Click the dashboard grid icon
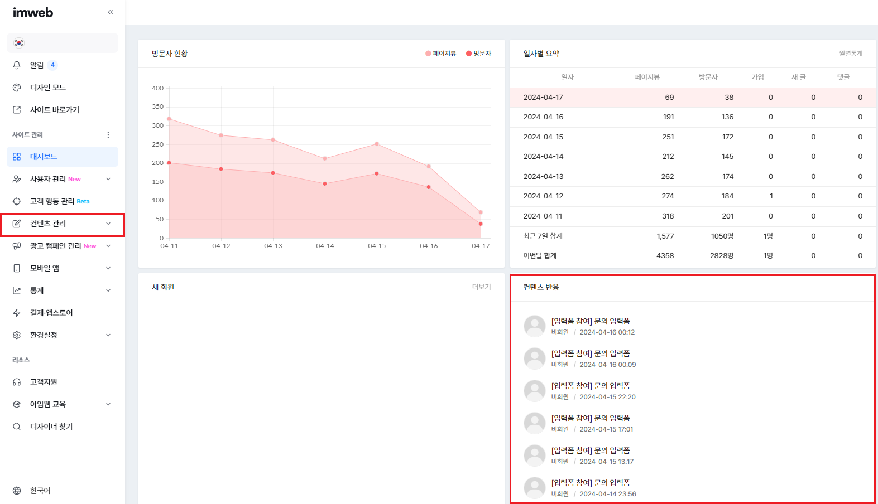Image resolution: width=878 pixels, height=504 pixels. [x=17, y=157]
